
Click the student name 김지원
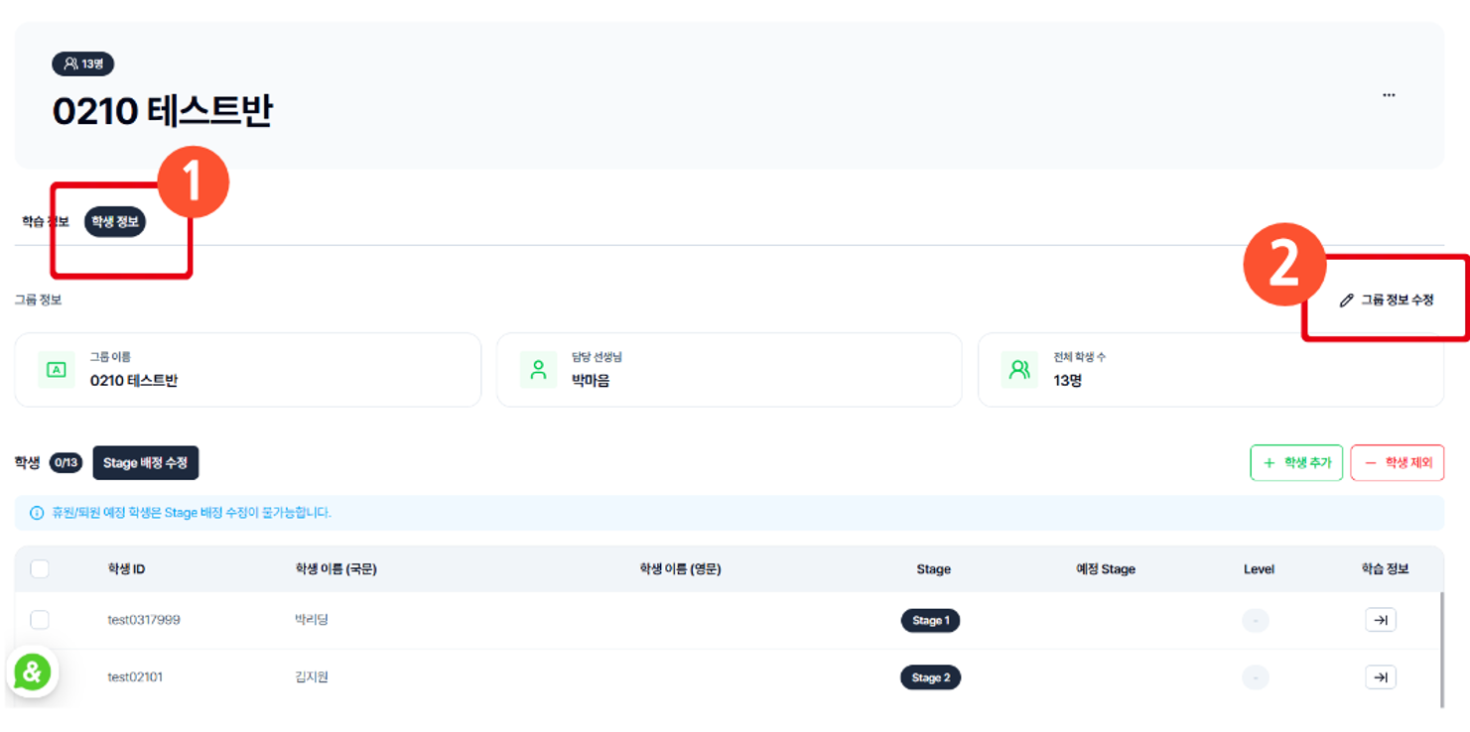[x=312, y=677]
